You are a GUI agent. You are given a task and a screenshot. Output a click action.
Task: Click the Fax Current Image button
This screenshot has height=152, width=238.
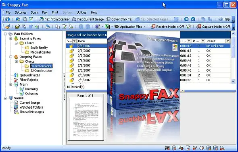tap(88, 19)
